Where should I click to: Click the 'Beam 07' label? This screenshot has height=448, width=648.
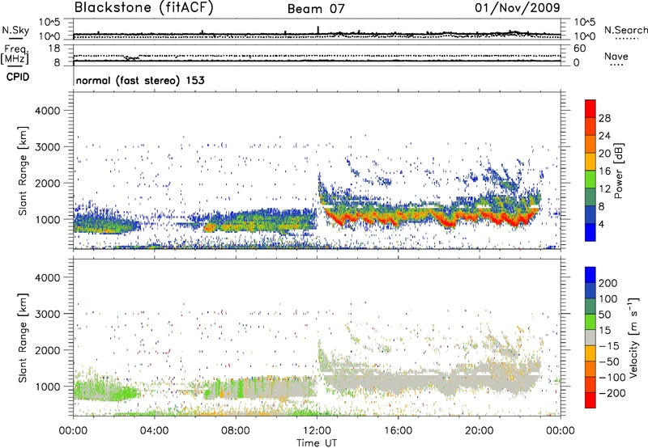pyautogui.click(x=316, y=9)
